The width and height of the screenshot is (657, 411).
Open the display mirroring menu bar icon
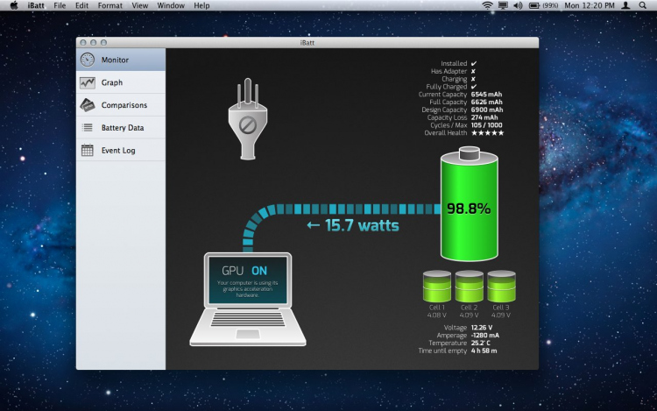[503, 5]
